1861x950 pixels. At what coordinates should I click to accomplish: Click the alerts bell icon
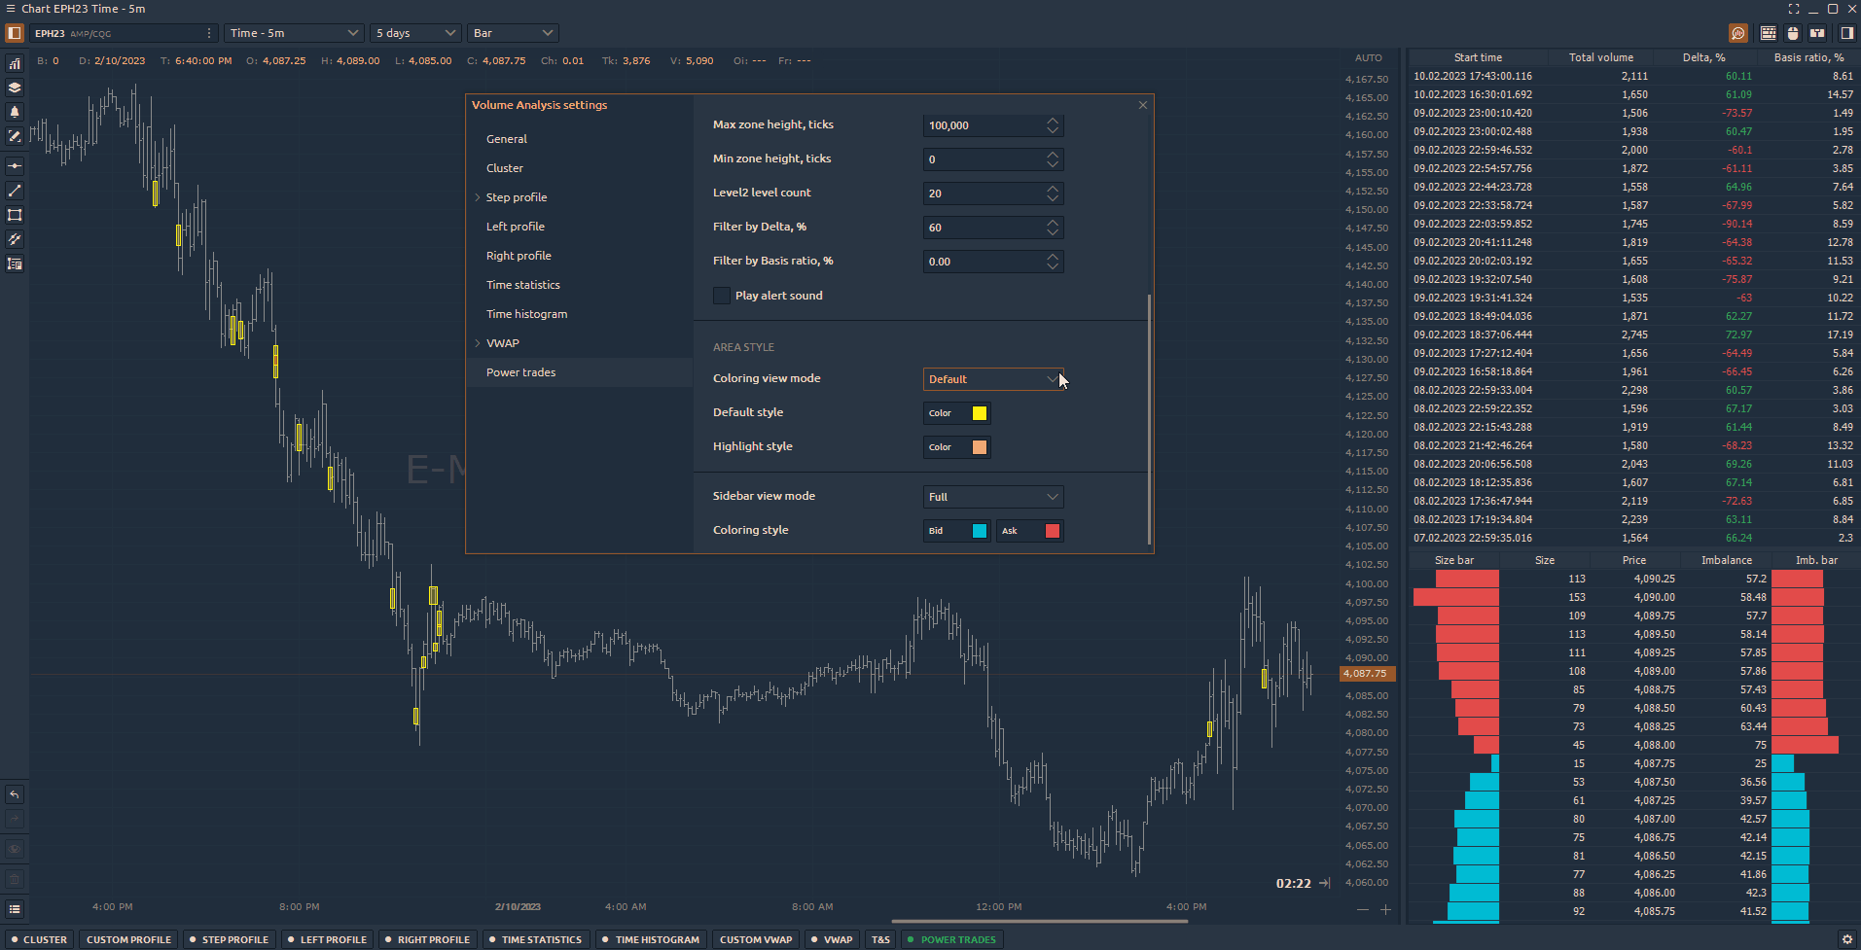click(15, 112)
